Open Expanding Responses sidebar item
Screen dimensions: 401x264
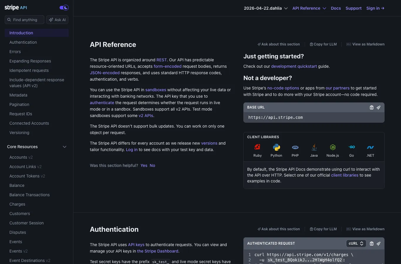pos(30,61)
